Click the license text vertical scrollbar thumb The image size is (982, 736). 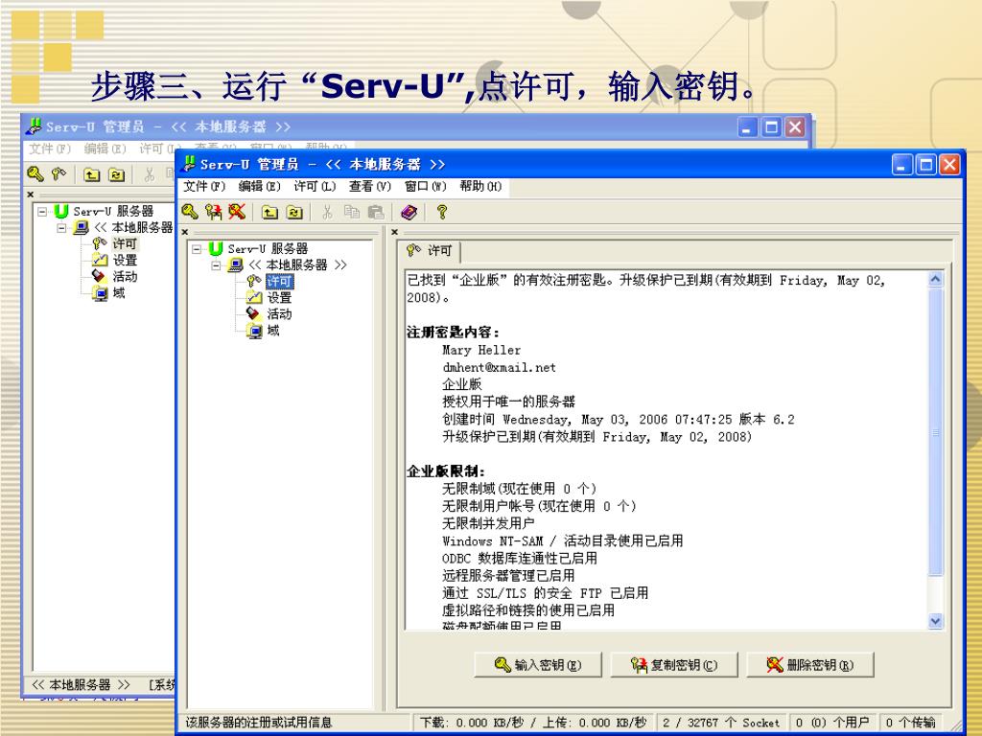(935, 431)
